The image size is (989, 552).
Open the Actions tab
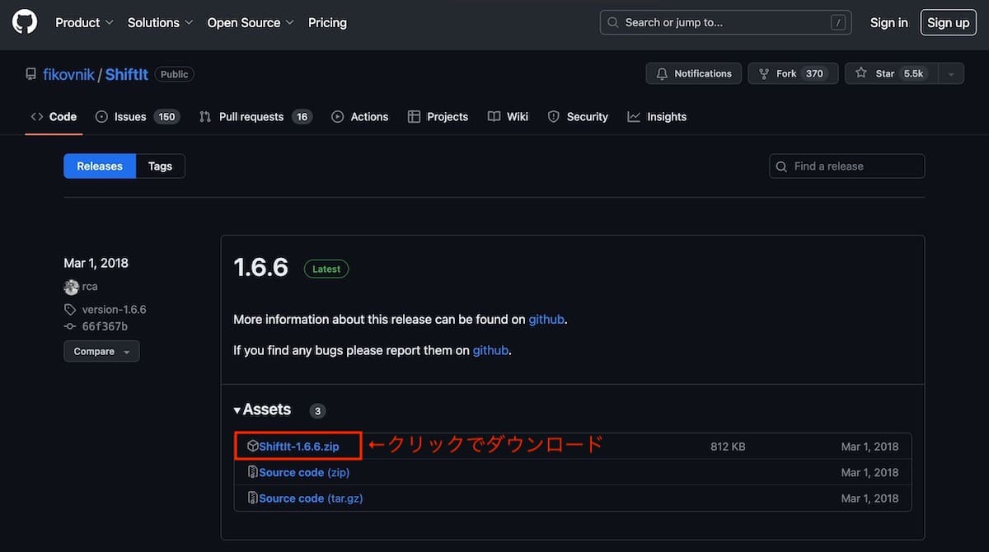360,116
